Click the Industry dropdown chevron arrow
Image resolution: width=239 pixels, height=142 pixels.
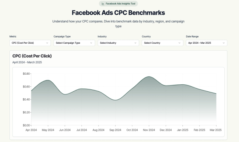click(135, 43)
